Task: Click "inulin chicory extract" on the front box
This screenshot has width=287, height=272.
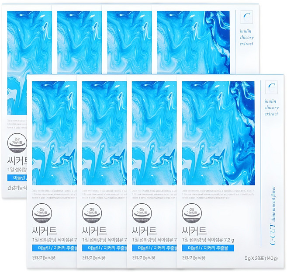Action: [271, 108]
